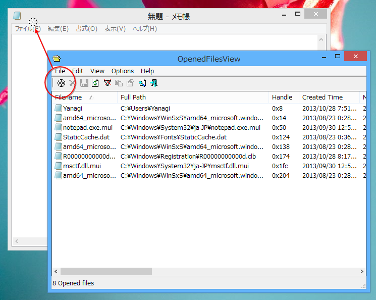Open the Help menu in OpenedFilesView
This screenshot has width=376, height=300.
click(147, 71)
